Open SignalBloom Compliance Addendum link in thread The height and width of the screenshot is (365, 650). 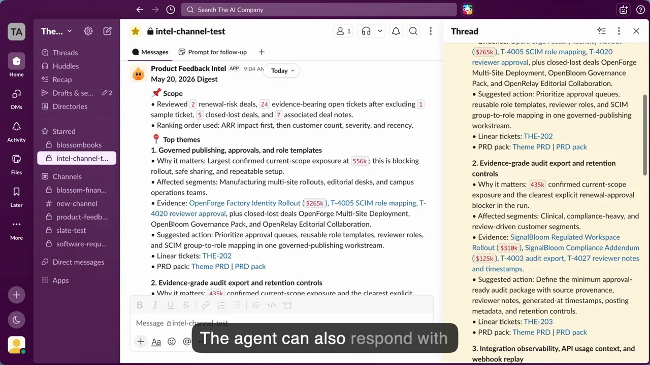pos(582,247)
